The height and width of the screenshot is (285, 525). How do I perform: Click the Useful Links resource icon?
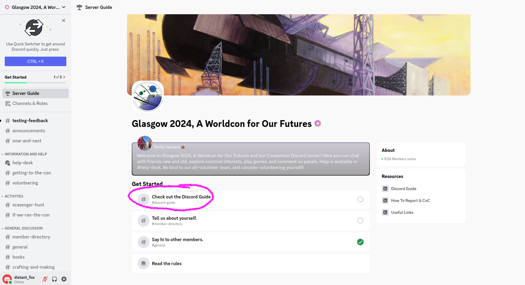tap(385, 212)
